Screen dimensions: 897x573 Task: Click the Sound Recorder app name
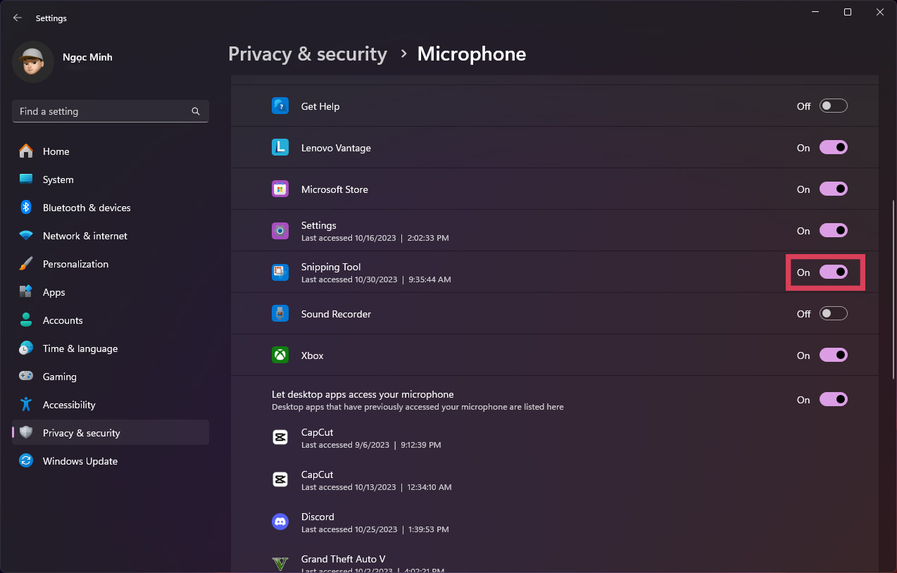click(x=336, y=314)
